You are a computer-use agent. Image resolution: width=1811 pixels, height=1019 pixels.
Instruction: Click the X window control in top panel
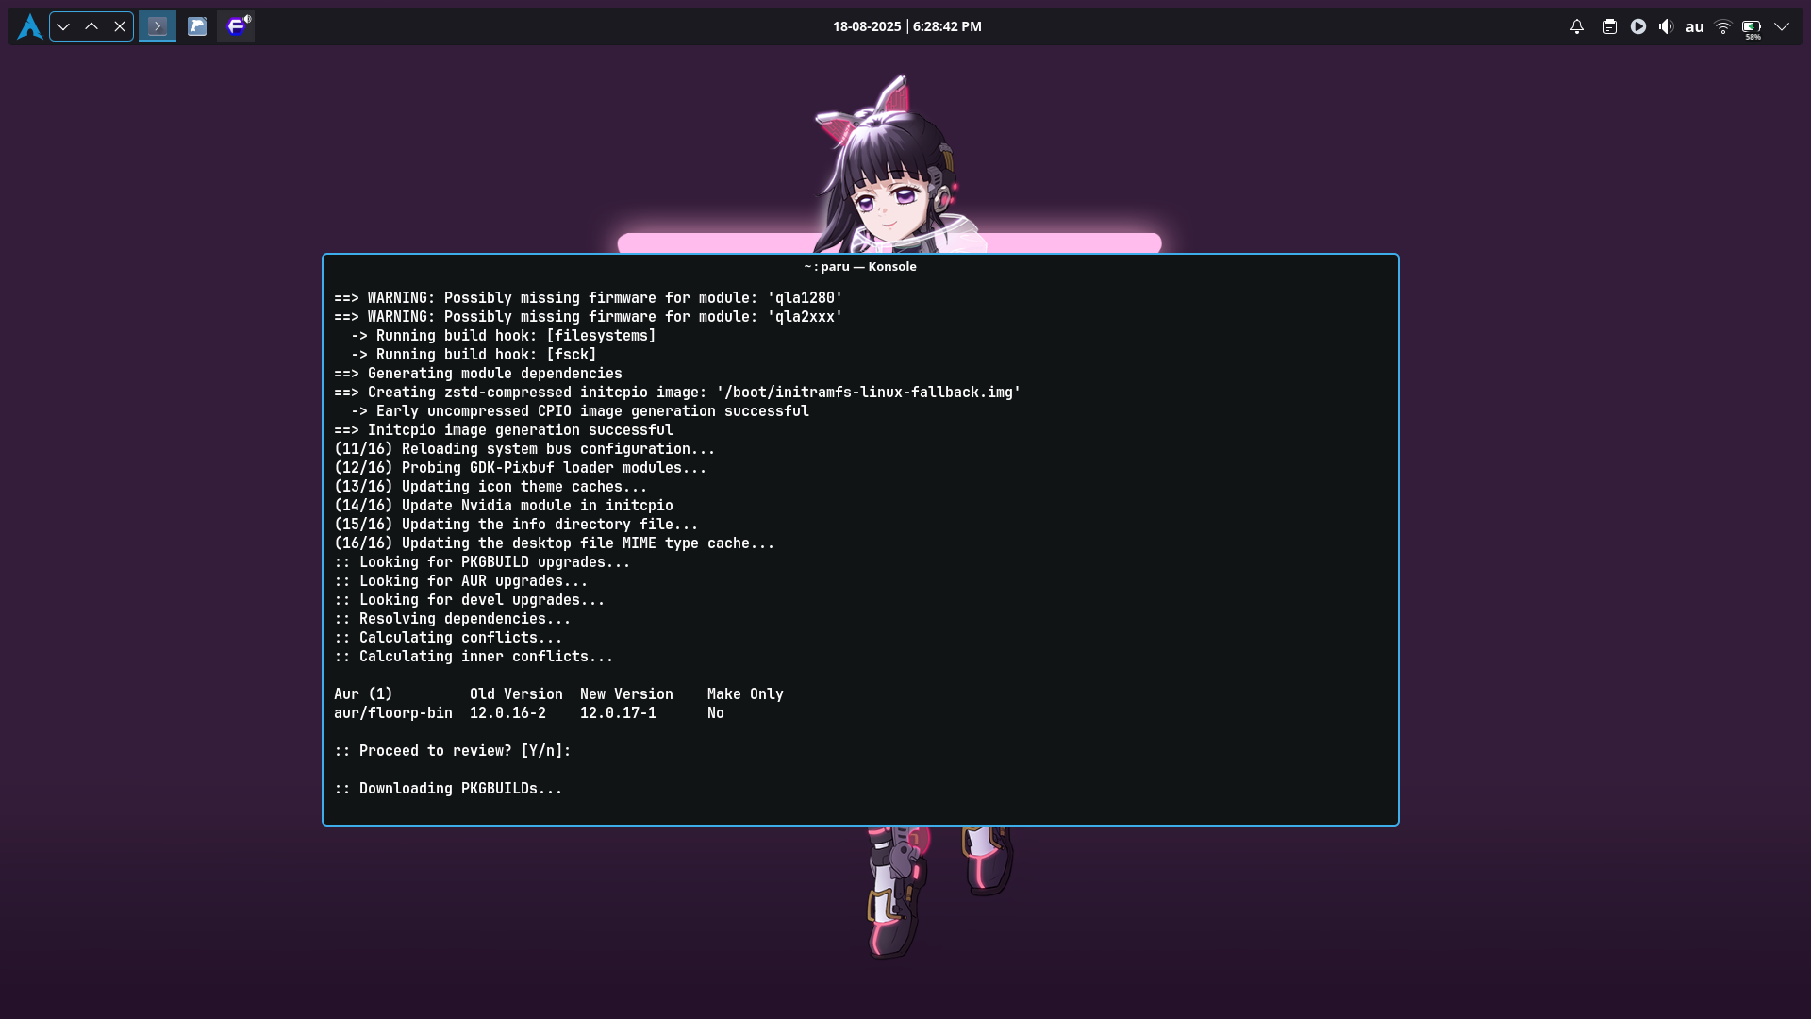(x=120, y=26)
